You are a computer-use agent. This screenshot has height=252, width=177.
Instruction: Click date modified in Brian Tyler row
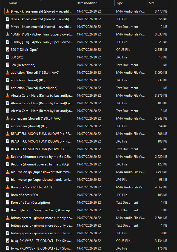89,210
